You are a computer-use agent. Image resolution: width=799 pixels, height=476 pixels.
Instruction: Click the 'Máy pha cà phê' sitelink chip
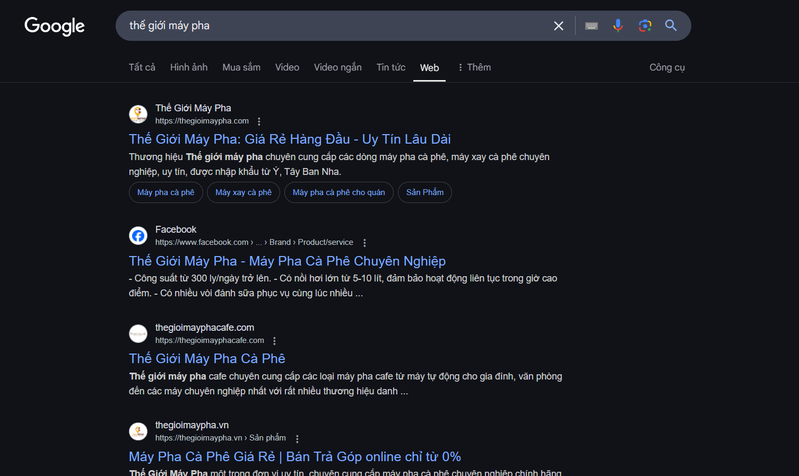166,192
